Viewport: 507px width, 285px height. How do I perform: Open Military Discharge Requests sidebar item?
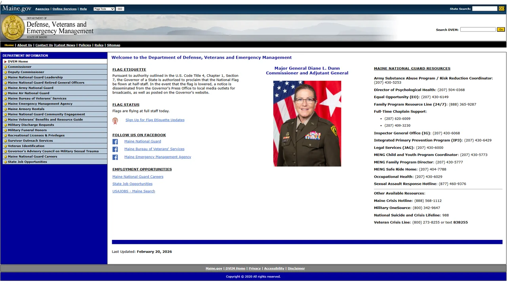tap(54, 125)
